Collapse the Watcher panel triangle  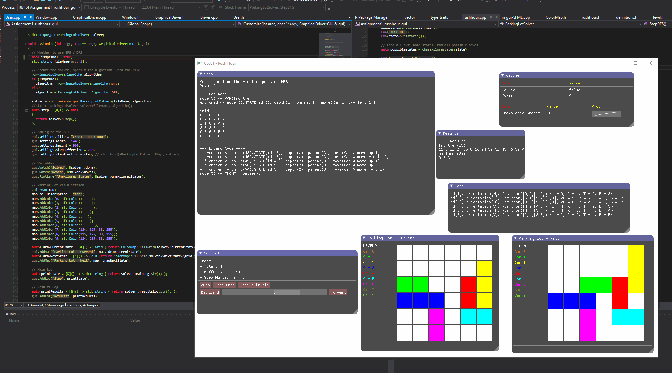502,75
